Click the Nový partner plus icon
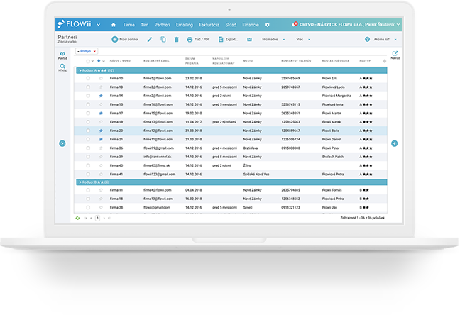This screenshot has width=460, height=315. point(115,39)
